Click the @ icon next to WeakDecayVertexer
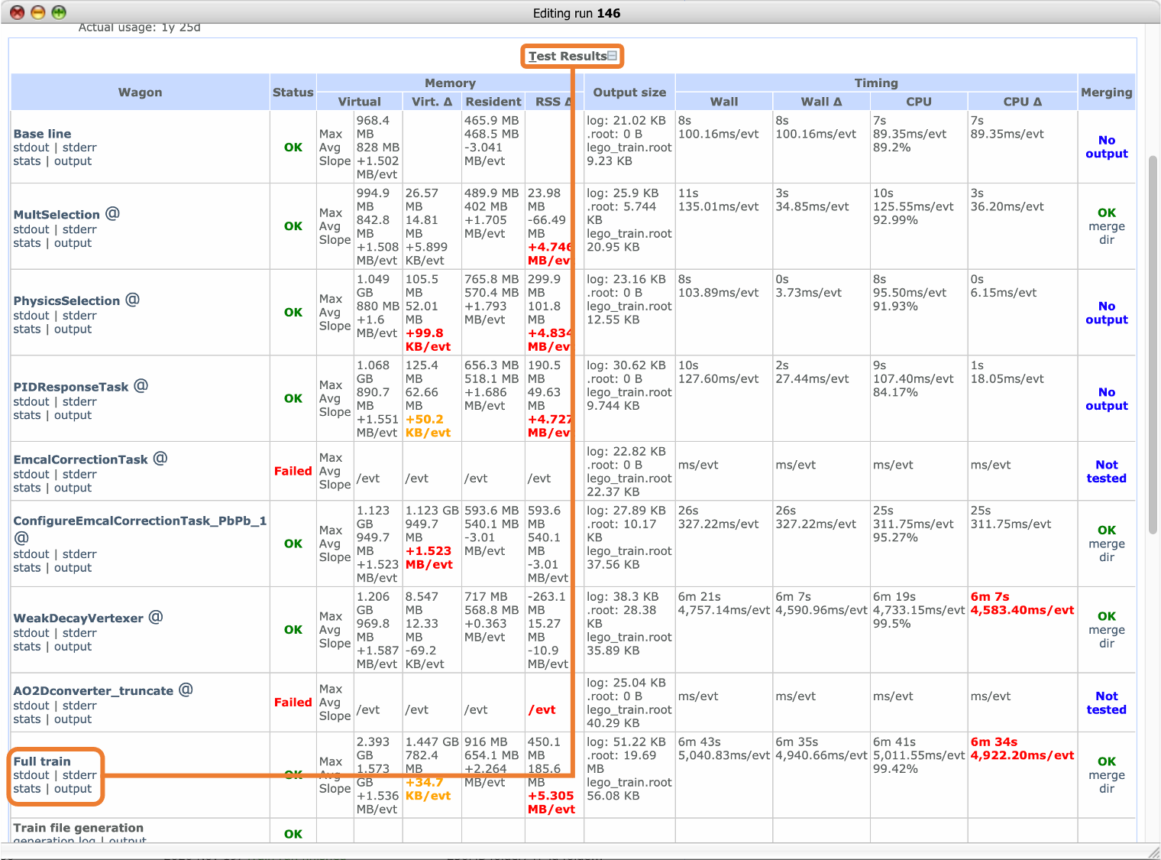Viewport: 1161px width, 860px height. click(155, 617)
